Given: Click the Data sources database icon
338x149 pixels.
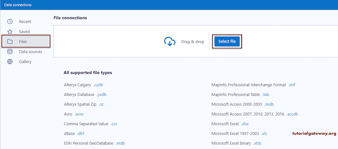Looking at the screenshot, I should [10, 52].
